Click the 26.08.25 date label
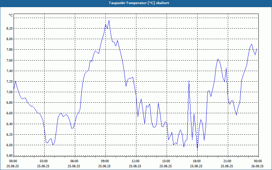 (258, 166)
